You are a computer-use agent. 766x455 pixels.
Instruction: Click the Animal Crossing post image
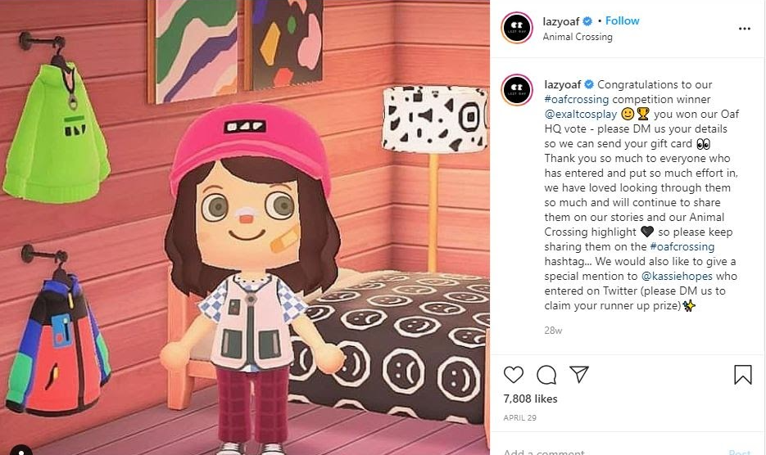click(x=245, y=227)
